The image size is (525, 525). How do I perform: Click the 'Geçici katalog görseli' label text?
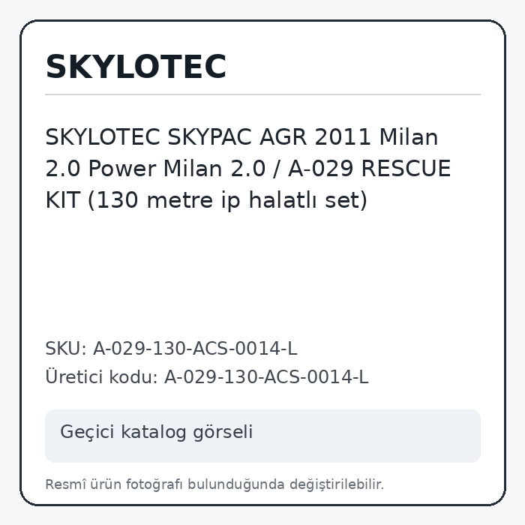point(156,432)
